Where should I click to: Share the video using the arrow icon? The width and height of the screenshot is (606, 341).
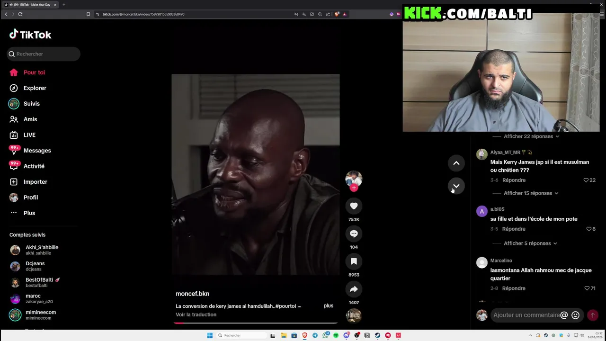pos(354,289)
